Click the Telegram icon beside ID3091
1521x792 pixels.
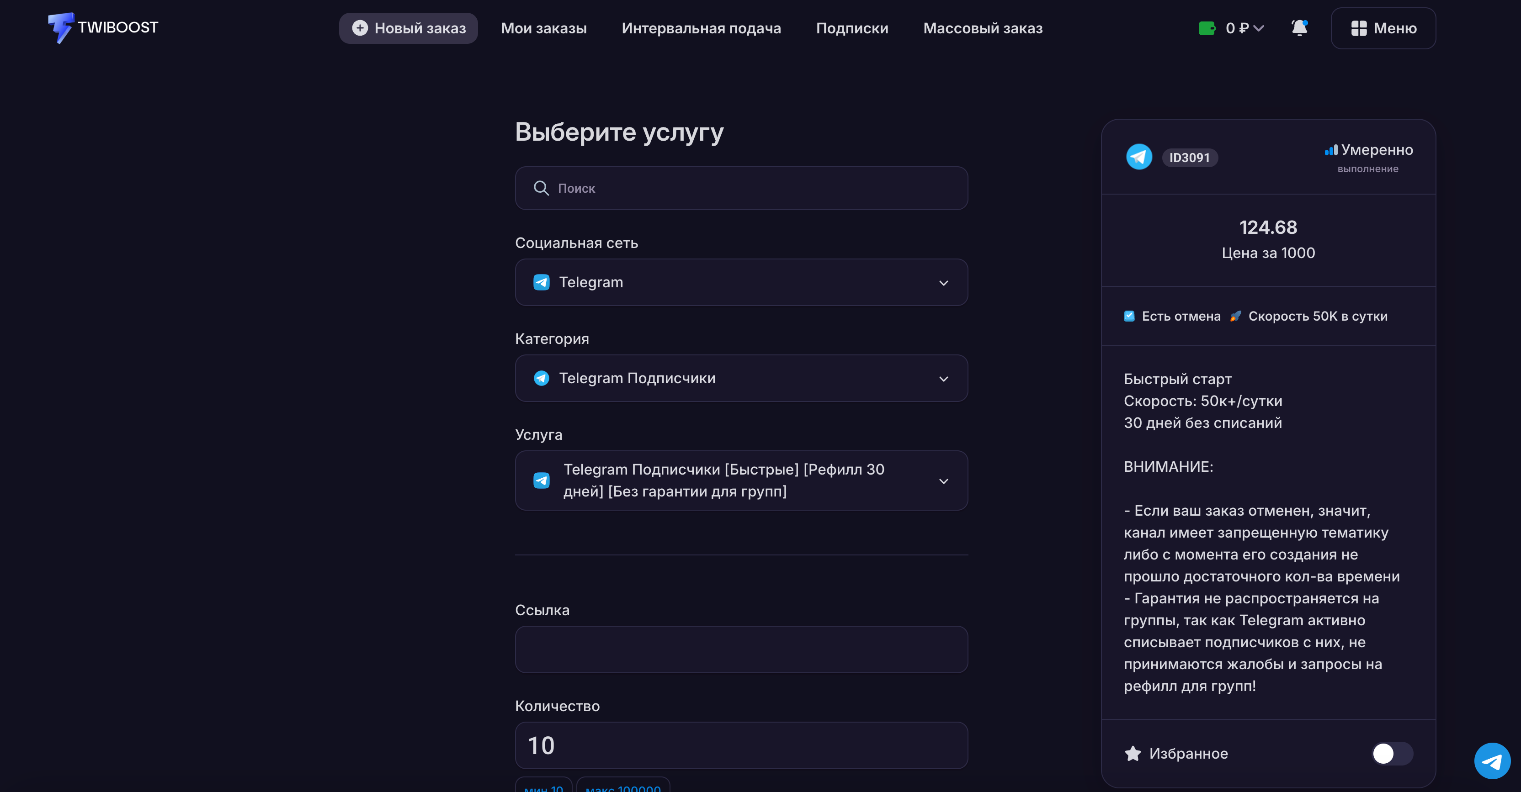(x=1138, y=157)
